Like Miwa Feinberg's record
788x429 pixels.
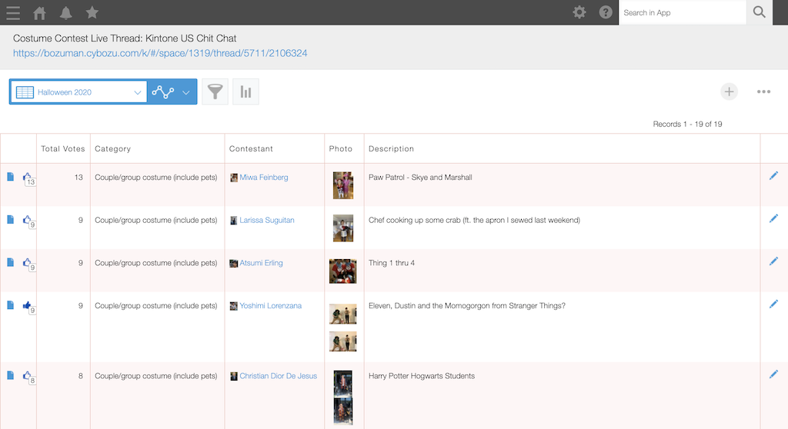[28, 178]
